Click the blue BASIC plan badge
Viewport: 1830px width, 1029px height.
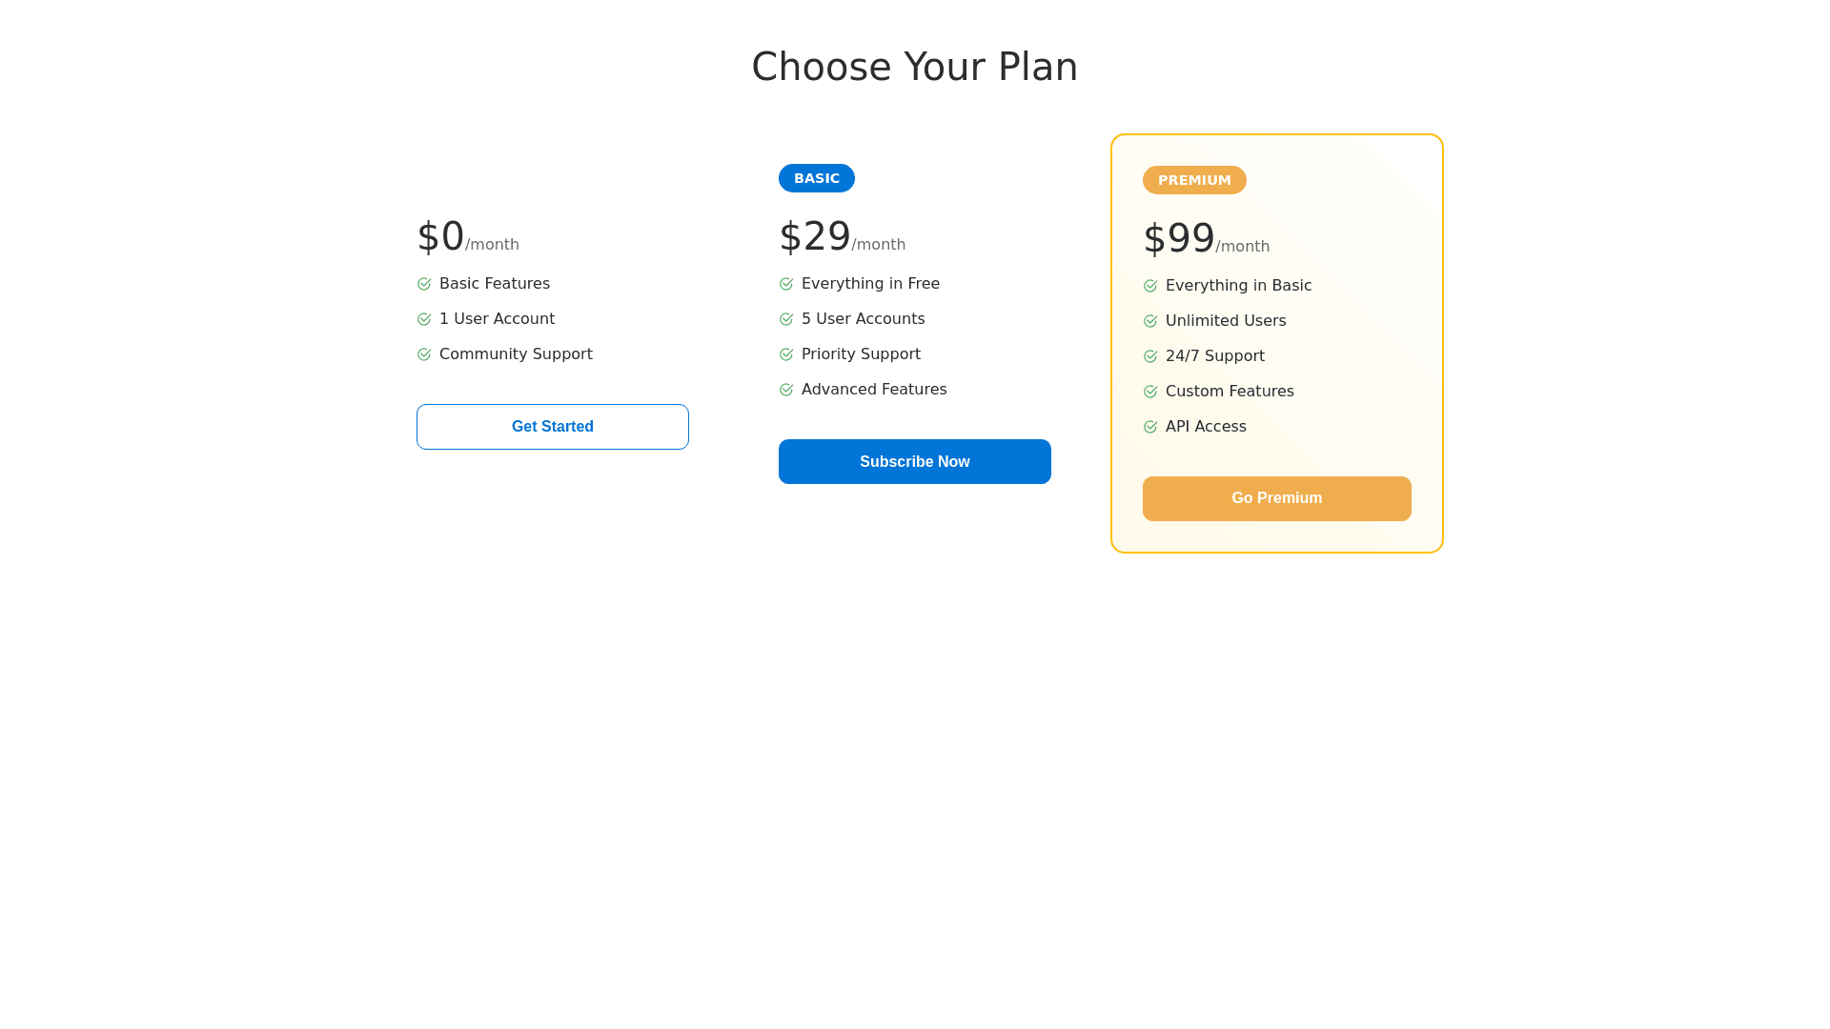click(817, 178)
